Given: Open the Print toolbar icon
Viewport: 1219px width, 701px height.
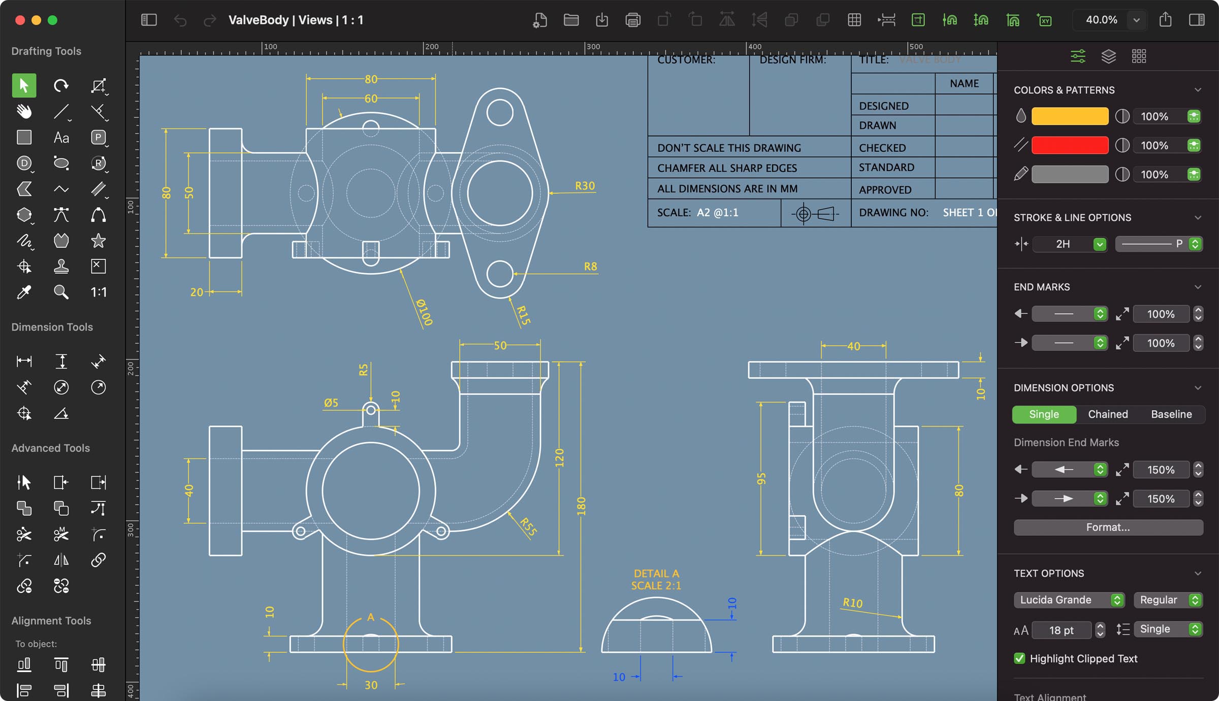Looking at the screenshot, I should tap(633, 20).
